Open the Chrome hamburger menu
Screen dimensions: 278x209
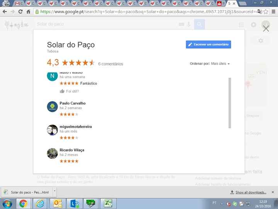tap(274, 12)
